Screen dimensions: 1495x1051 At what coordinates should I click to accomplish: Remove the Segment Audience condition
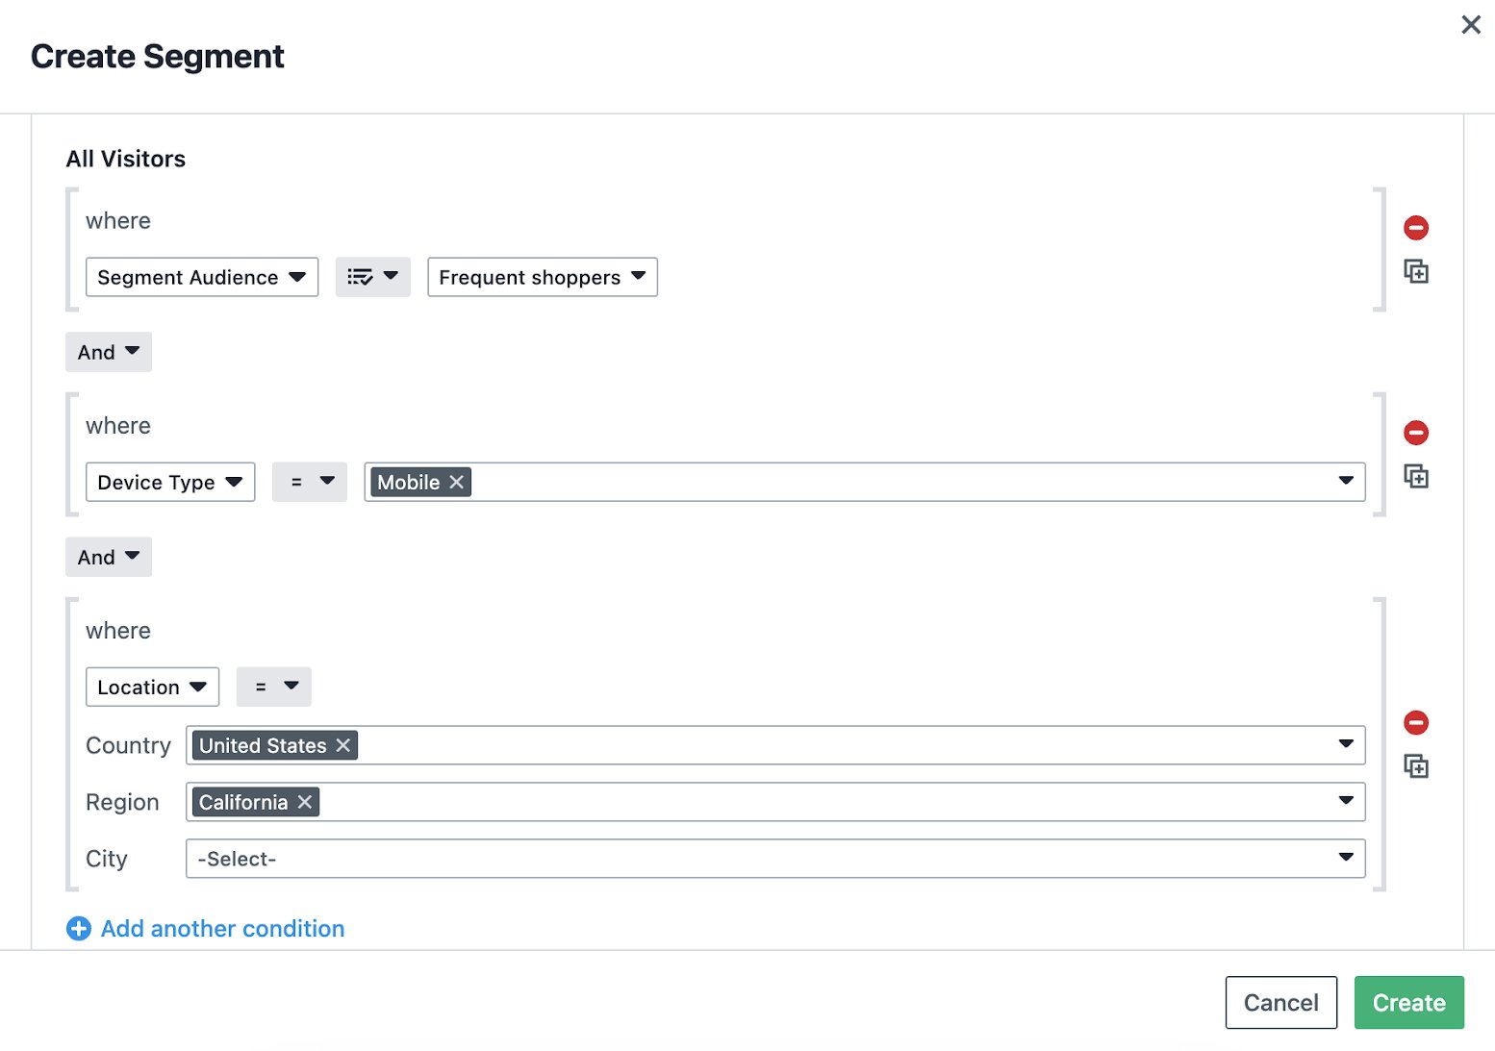(1415, 228)
